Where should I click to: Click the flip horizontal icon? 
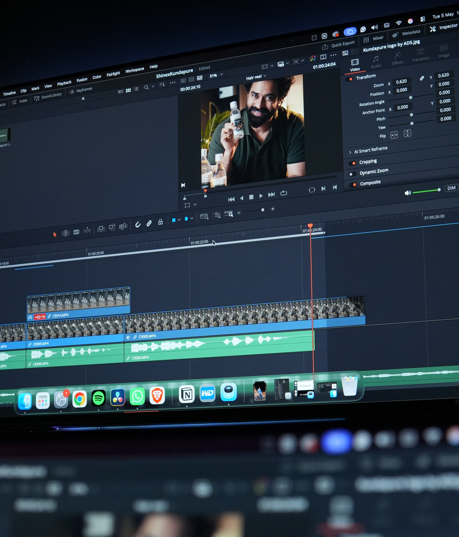pos(394,135)
